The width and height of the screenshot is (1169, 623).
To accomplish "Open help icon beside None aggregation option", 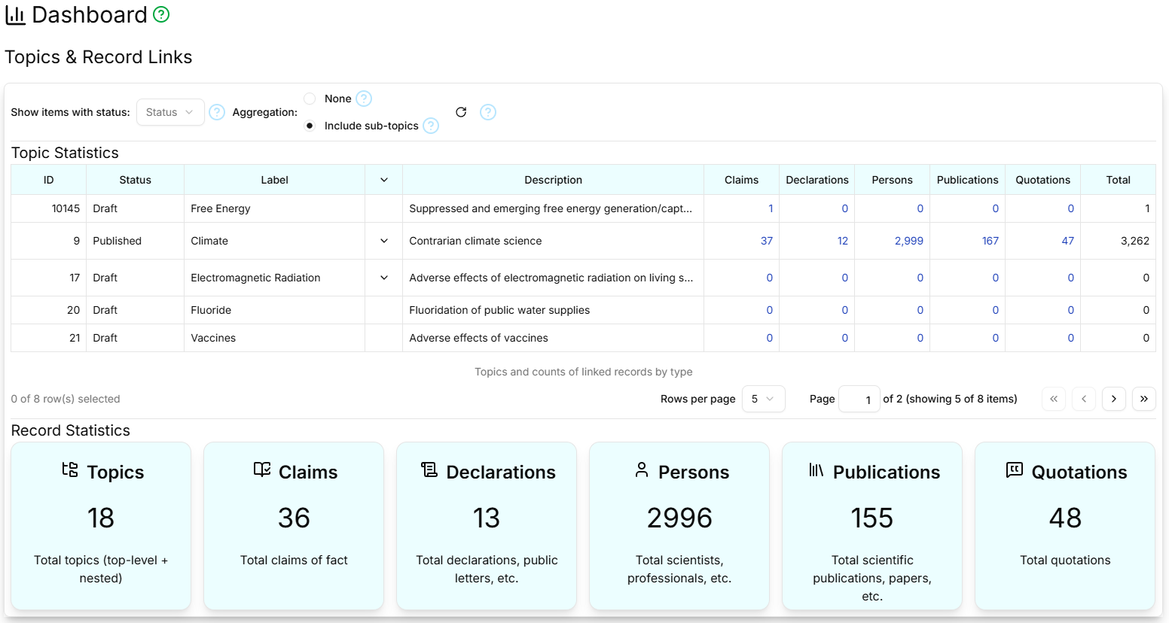I will pyautogui.click(x=364, y=99).
